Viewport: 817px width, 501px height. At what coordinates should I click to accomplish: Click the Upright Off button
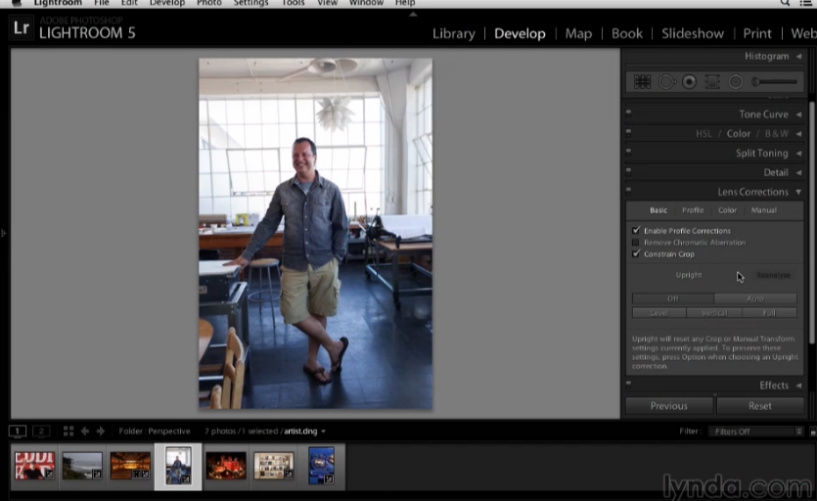click(x=672, y=298)
